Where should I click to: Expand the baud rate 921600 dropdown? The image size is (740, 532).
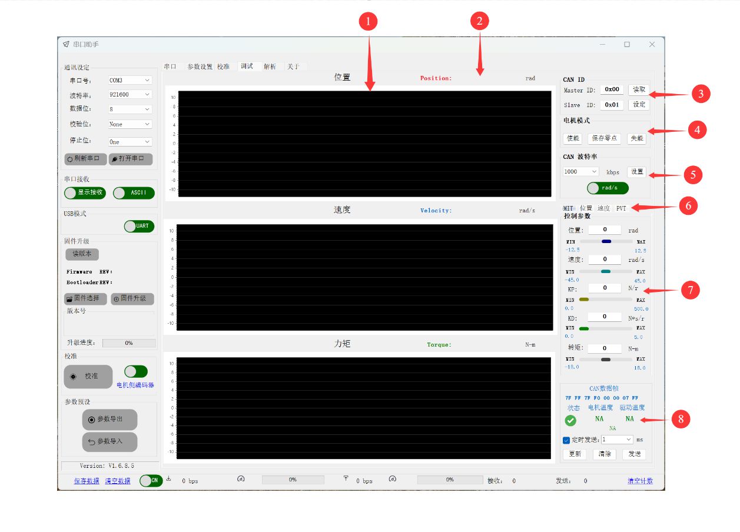[130, 94]
